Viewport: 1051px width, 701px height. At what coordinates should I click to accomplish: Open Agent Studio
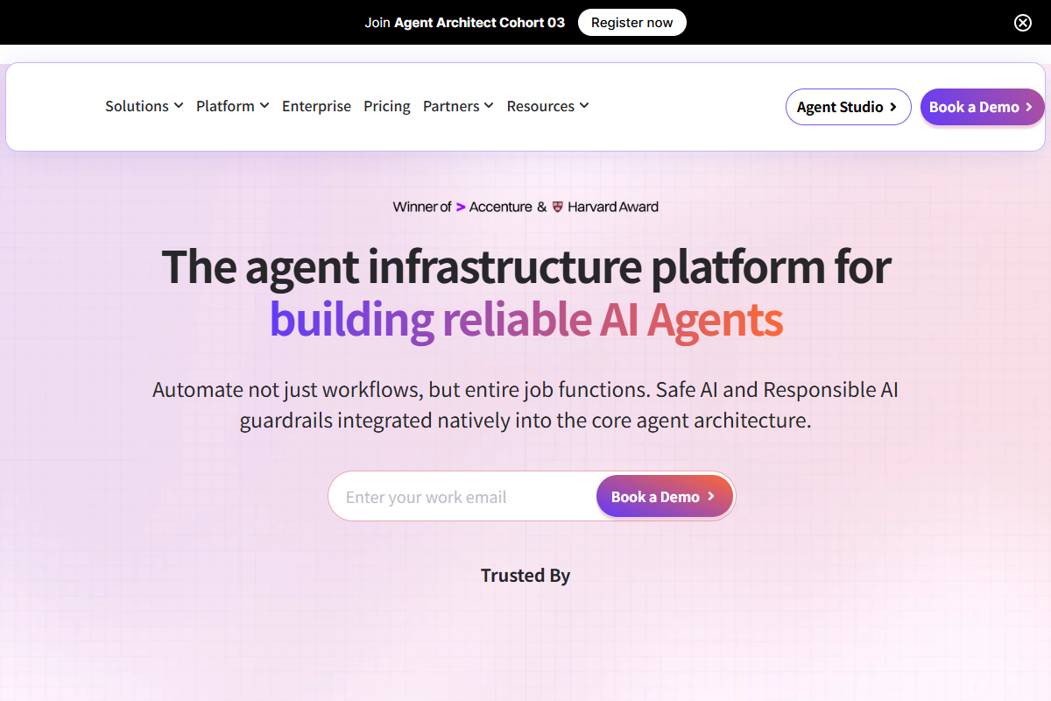[848, 107]
